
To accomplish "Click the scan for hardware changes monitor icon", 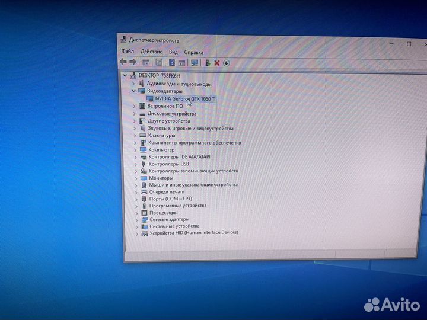I will 194,62.
